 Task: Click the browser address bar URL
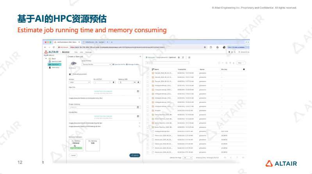point(118,47)
